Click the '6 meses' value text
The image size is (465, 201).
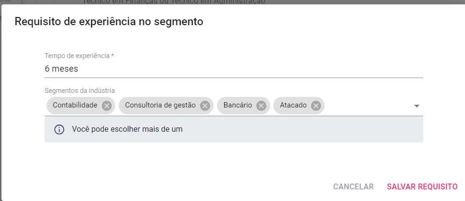click(x=62, y=69)
